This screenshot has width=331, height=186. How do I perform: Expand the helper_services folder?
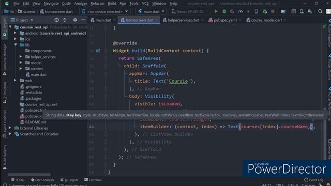21,57
